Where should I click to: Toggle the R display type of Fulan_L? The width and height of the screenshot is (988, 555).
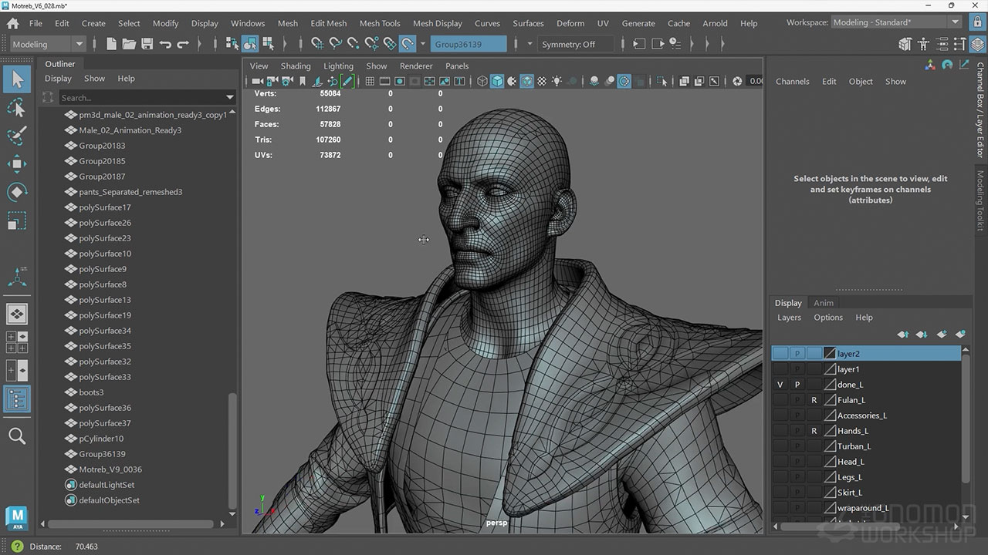pos(814,400)
